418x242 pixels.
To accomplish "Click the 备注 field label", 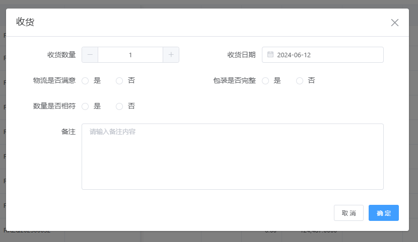I will tap(68, 132).
